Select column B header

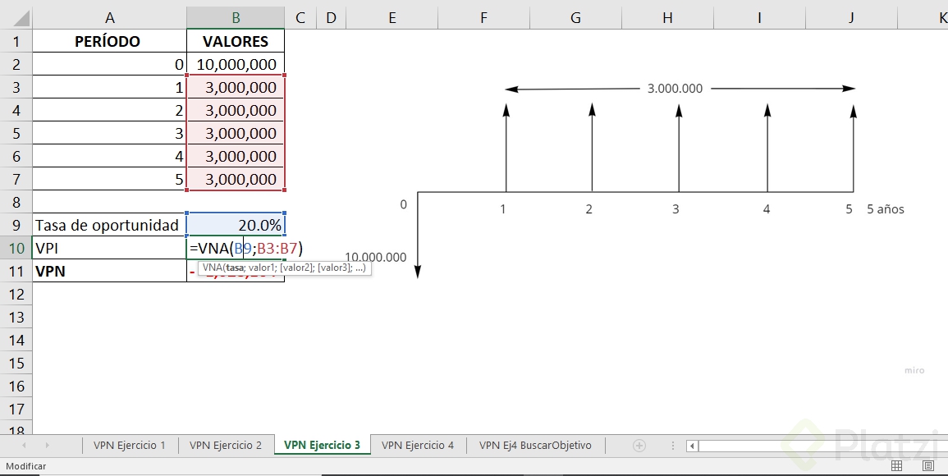tap(236, 18)
